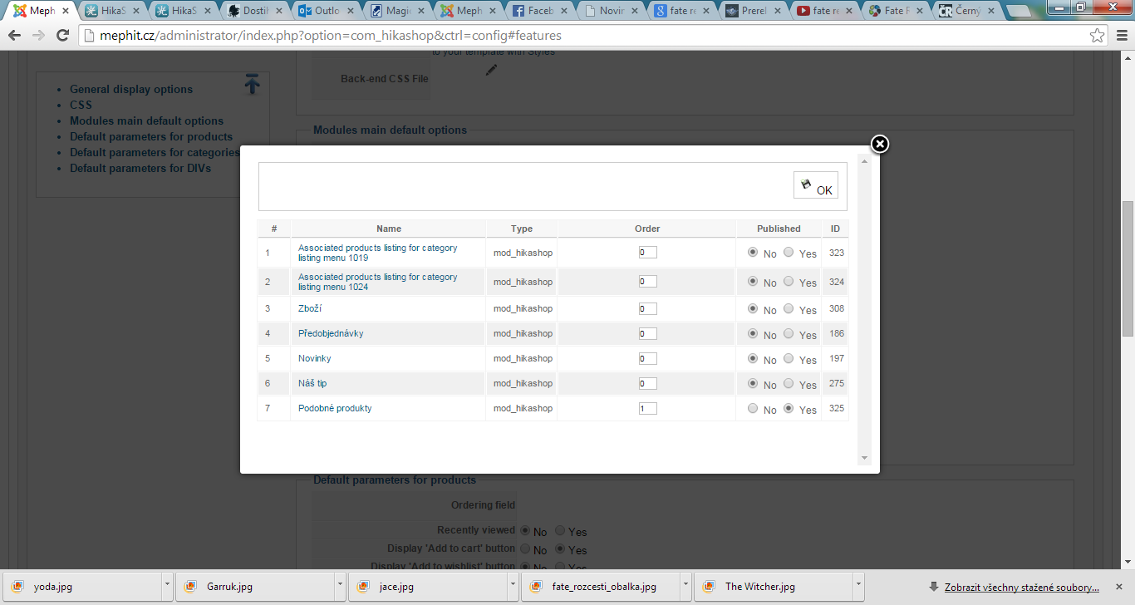Reload the current page
This screenshot has width=1135, height=605.
point(62,36)
